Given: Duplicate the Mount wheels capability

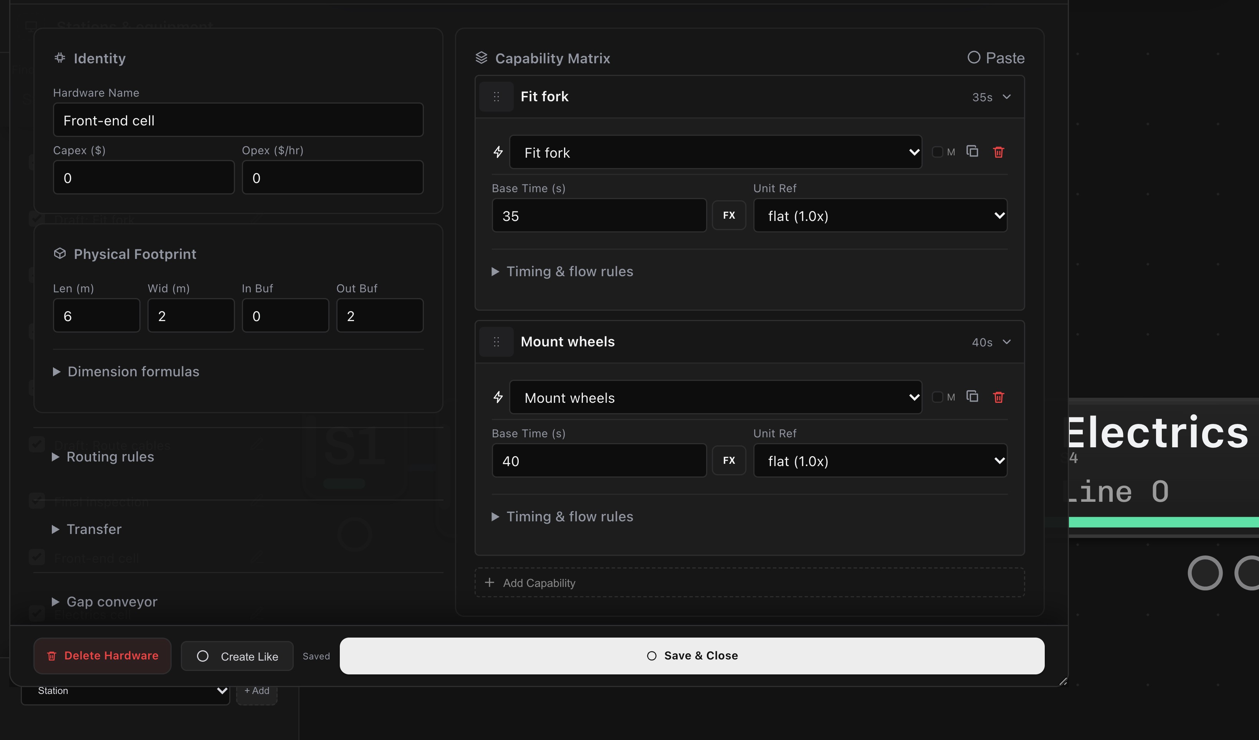Looking at the screenshot, I should [972, 396].
